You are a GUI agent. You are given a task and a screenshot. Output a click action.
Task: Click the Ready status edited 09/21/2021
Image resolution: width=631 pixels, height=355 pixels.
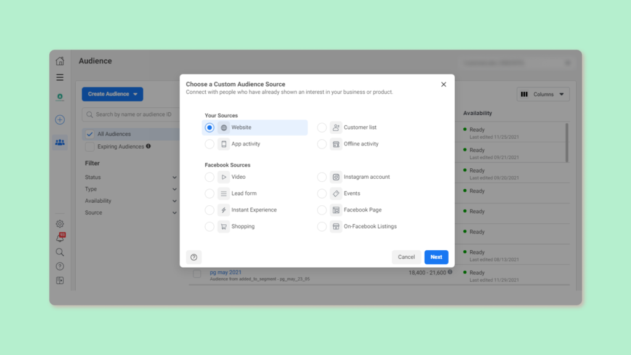tap(477, 150)
